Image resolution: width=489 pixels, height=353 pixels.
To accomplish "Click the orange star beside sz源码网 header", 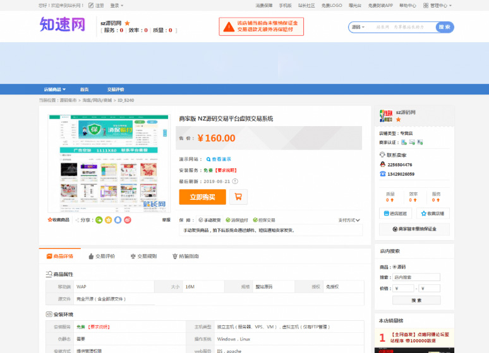I will tap(127, 23).
